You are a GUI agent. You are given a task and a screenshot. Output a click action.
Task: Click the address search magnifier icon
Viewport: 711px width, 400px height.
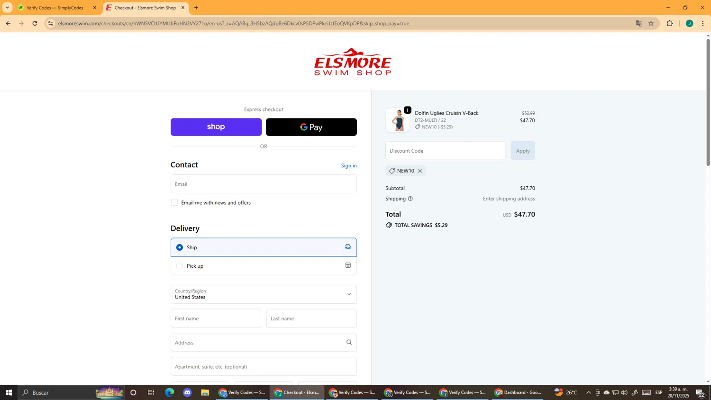(349, 342)
